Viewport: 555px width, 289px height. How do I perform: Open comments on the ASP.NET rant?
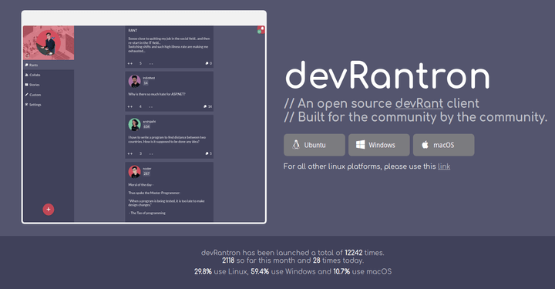pyautogui.click(x=208, y=106)
